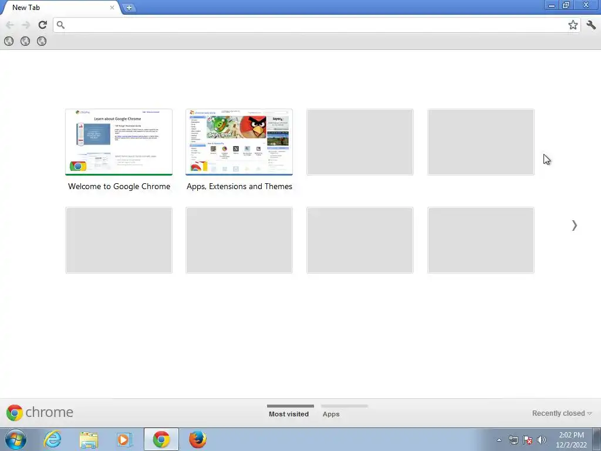The width and height of the screenshot is (601, 451).
Task: Open the wrench settings menu
Action: [x=591, y=25]
